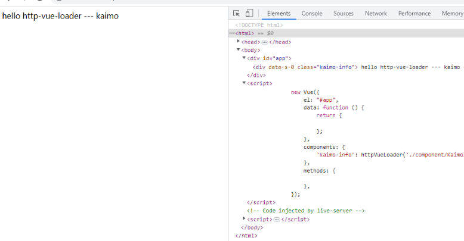Click the el: "#app" code line
This screenshot has height=241, width=464.
pyautogui.click(x=321, y=100)
